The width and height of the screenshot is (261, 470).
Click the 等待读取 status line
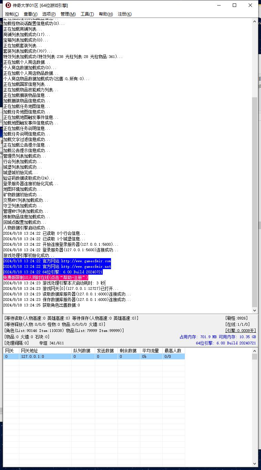pyautogui.click(x=71, y=318)
